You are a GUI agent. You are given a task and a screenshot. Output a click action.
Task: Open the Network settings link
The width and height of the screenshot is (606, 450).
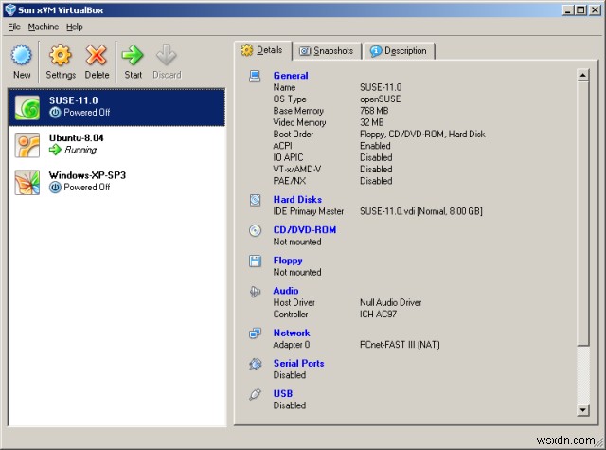(291, 333)
